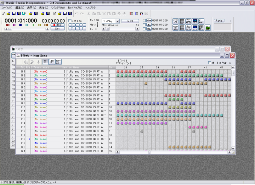
Task: Click the blue bullet list icon
Action: (136, 14)
